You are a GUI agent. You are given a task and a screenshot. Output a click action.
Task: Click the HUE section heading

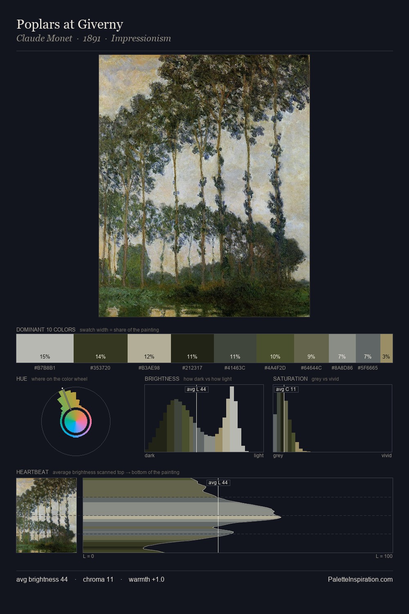(22, 379)
